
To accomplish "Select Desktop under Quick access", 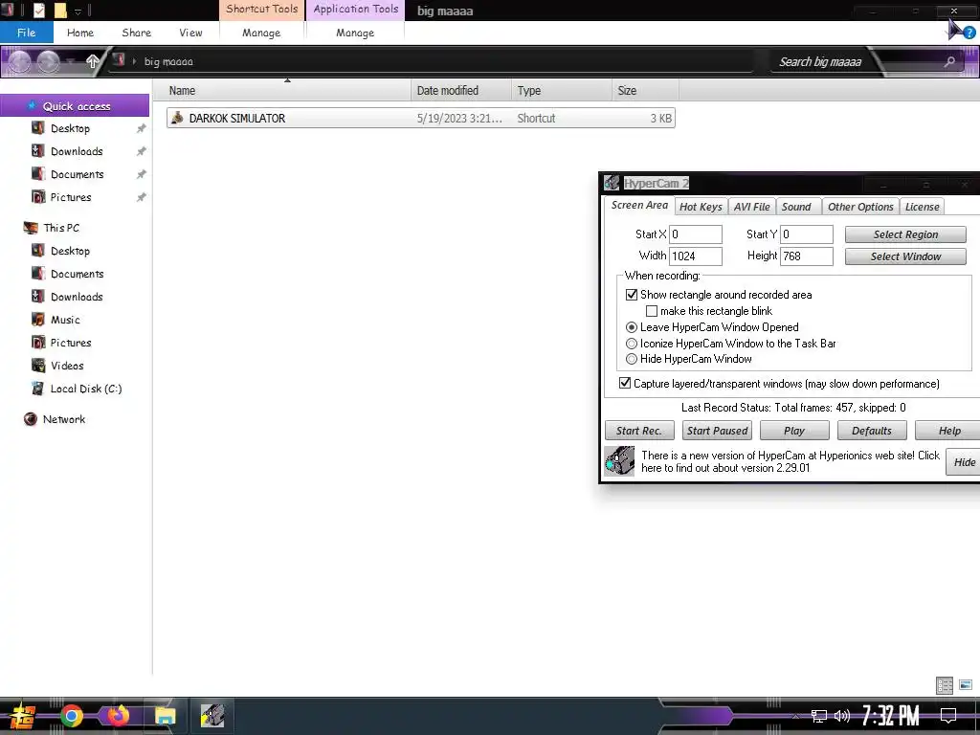I will pyautogui.click(x=71, y=128).
